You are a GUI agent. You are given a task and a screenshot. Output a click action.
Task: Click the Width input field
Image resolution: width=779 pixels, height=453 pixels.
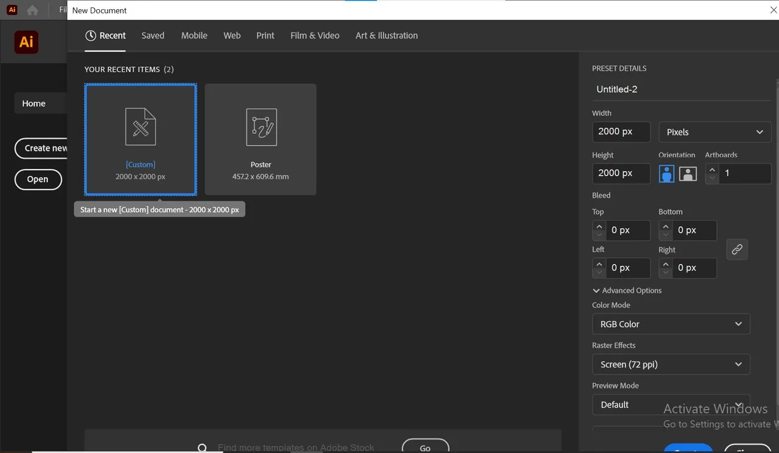pyautogui.click(x=621, y=131)
